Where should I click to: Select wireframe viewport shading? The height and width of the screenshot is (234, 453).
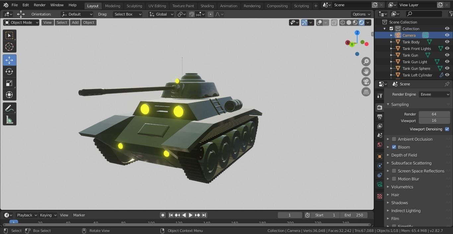click(x=343, y=23)
